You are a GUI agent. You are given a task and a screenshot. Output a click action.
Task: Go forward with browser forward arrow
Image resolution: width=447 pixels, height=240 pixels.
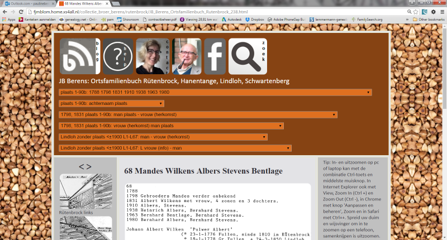13,12
